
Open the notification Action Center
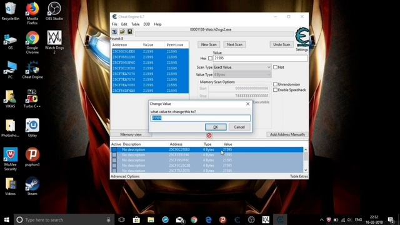tap(391, 219)
